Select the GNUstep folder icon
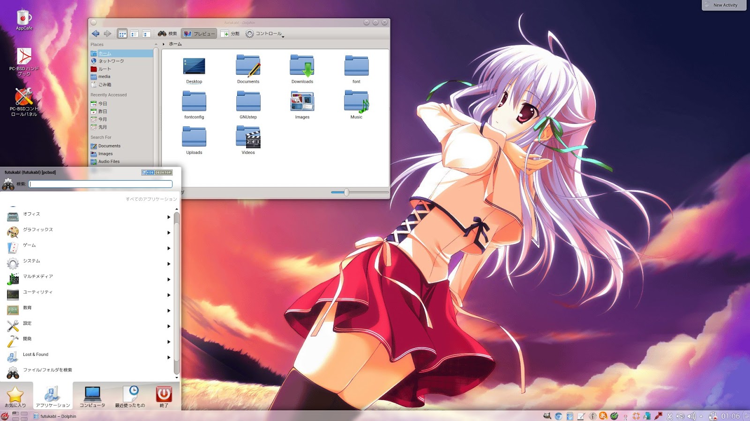 (248, 105)
